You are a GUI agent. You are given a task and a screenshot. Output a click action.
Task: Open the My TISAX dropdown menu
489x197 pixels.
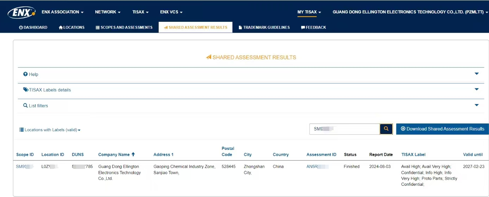(x=309, y=12)
